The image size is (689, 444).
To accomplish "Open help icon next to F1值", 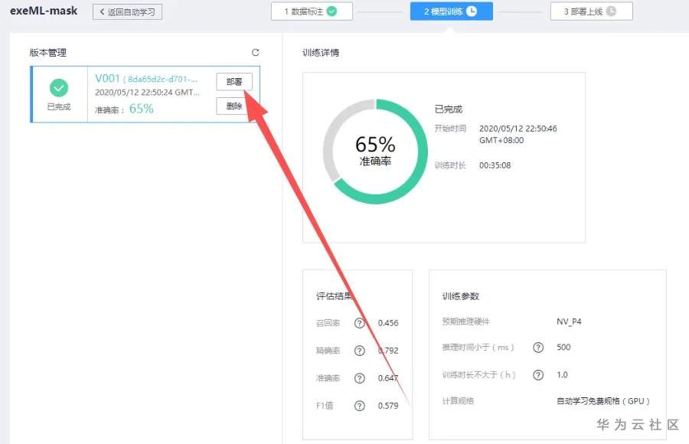I will click(x=360, y=406).
